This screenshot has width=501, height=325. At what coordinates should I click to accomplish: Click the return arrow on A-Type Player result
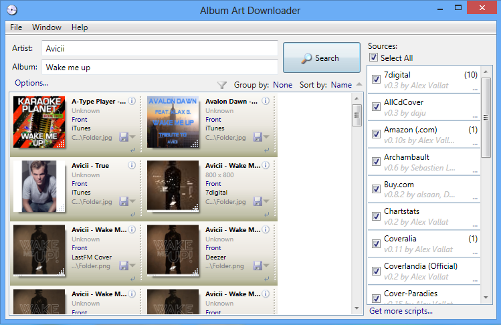point(133,150)
